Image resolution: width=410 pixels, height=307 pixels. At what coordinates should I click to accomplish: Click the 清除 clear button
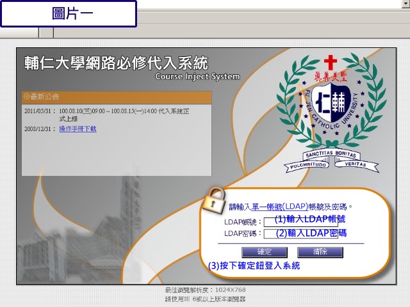(x=320, y=252)
